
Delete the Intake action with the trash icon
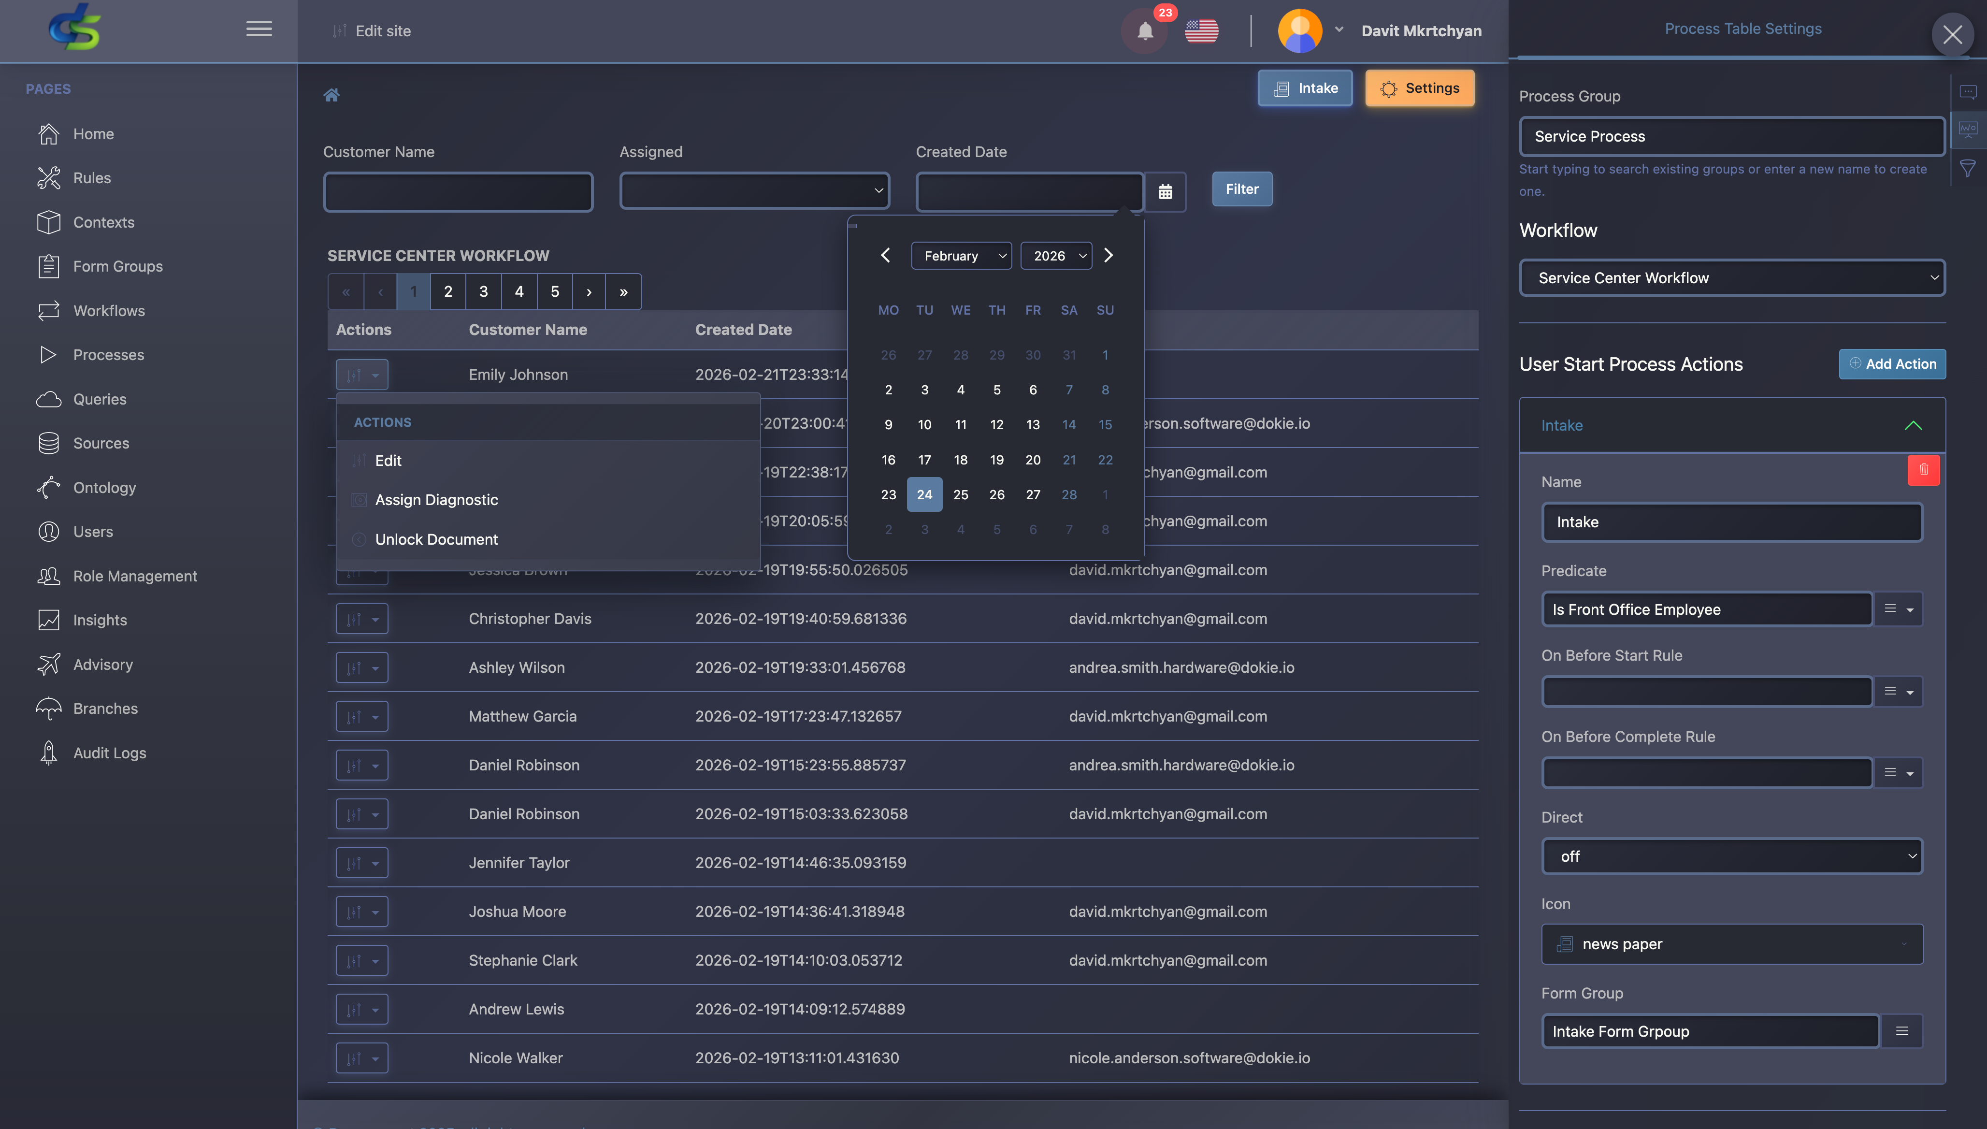tap(1923, 470)
